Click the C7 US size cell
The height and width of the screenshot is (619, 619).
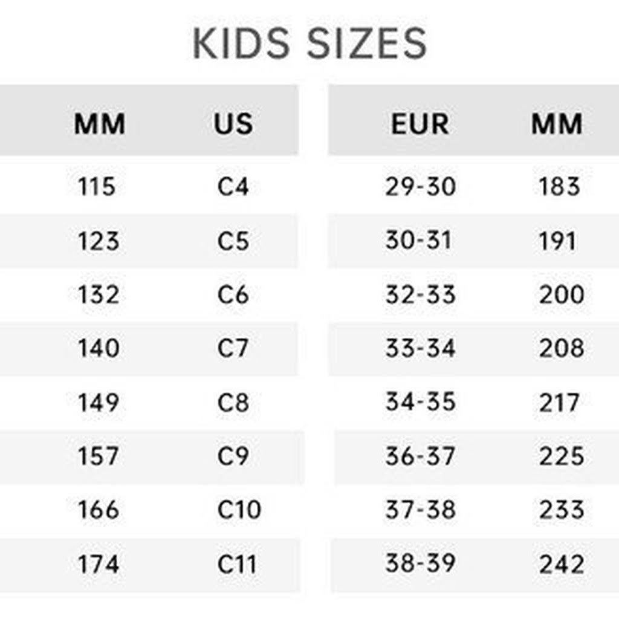tap(233, 348)
